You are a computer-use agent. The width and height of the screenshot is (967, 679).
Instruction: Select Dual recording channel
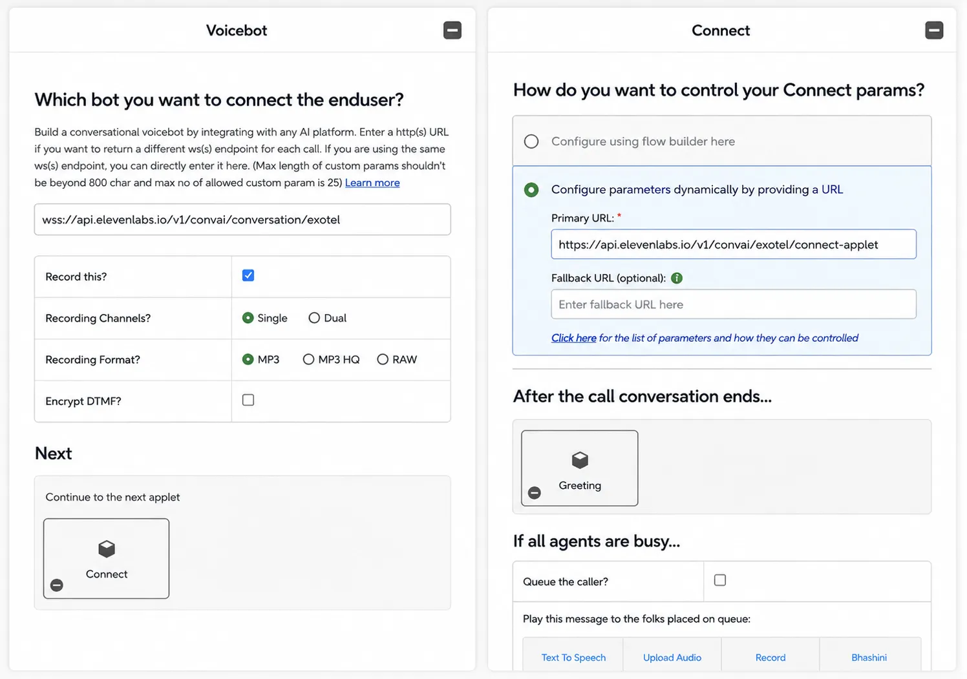coord(314,318)
